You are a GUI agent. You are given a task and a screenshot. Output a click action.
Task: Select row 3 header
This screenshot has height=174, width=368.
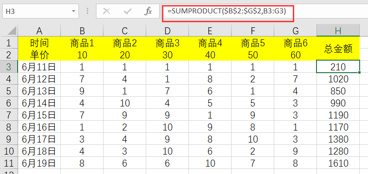(x=9, y=67)
